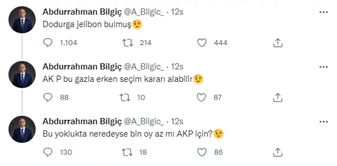Like the AK P erken seçim tweet
337x166 pixels.
(x=201, y=97)
